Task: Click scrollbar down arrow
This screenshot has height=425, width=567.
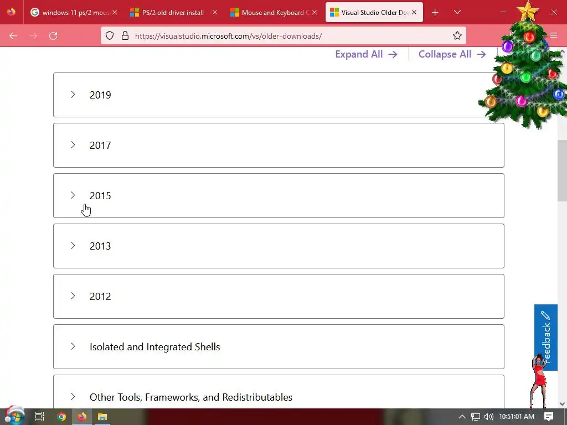Action: pyautogui.click(x=562, y=403)
